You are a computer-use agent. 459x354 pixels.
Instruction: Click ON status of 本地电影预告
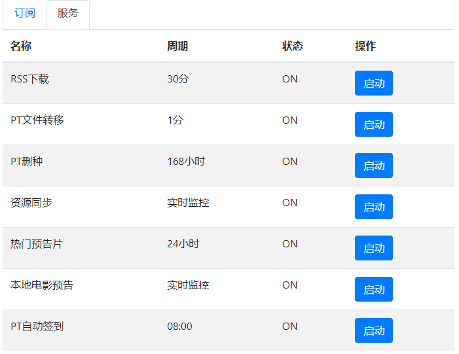290,285
